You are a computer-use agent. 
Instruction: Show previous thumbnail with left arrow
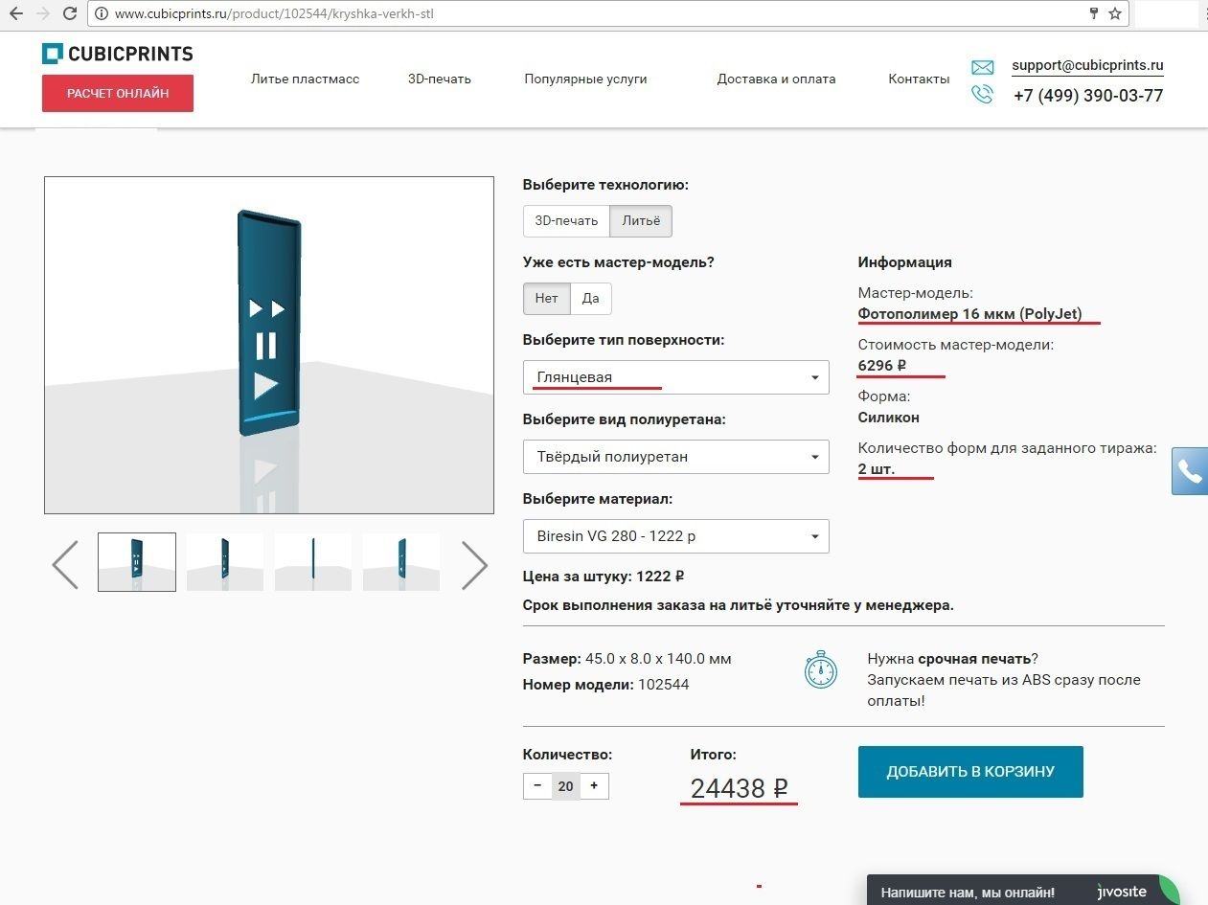pos(65,564)
